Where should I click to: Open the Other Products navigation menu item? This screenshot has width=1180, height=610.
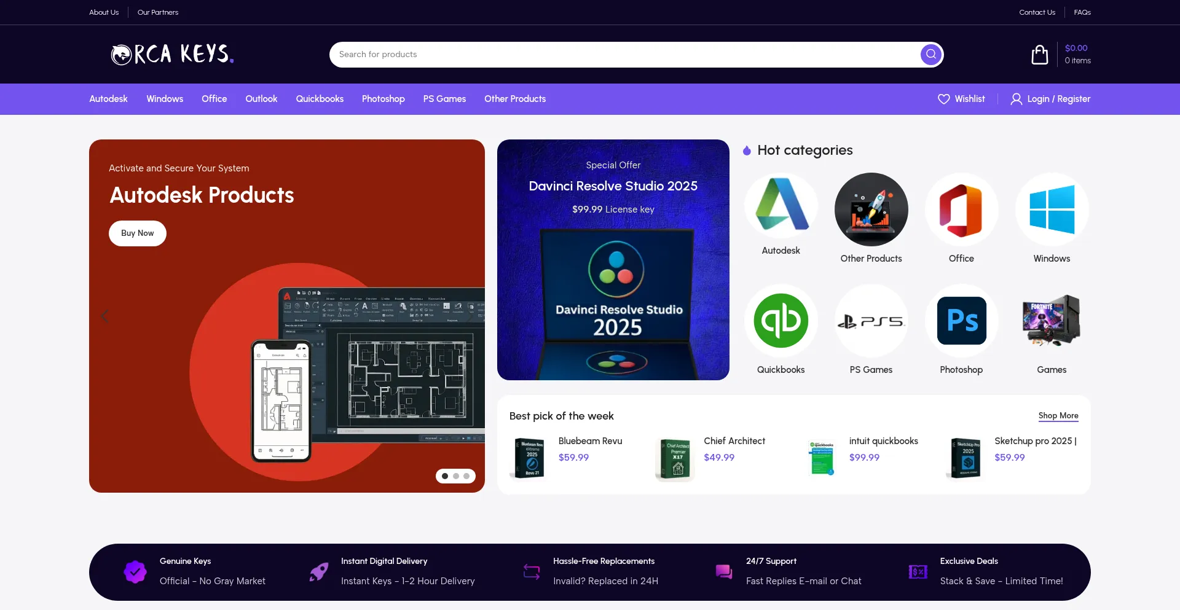(x=515, y=99)
